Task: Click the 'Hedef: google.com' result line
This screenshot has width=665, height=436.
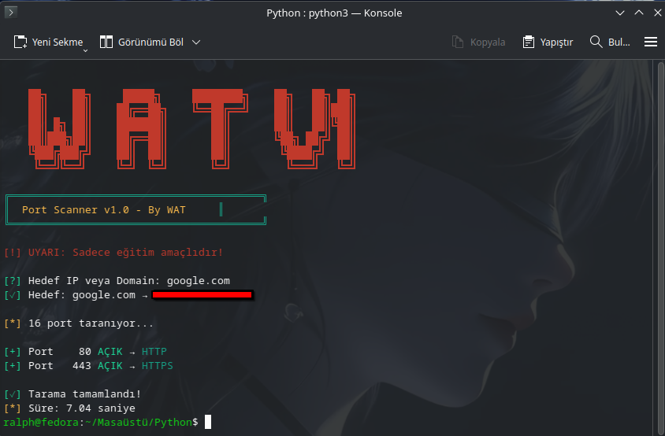Action: (x=81, y=295)
